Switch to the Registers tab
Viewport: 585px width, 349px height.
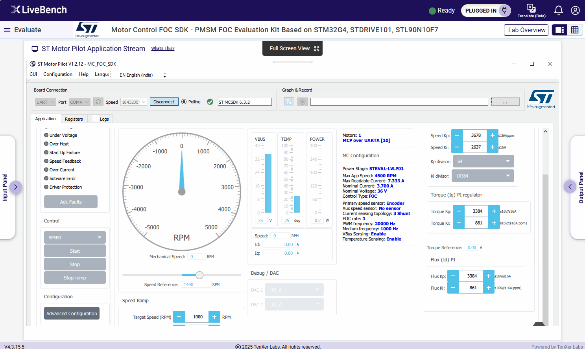tap(74, 119)
